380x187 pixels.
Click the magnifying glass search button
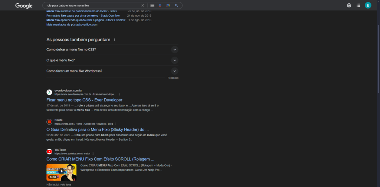pos(176,5)
